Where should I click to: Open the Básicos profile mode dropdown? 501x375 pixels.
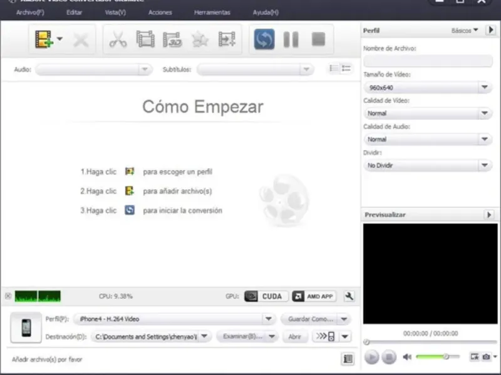tap(465, 30)
